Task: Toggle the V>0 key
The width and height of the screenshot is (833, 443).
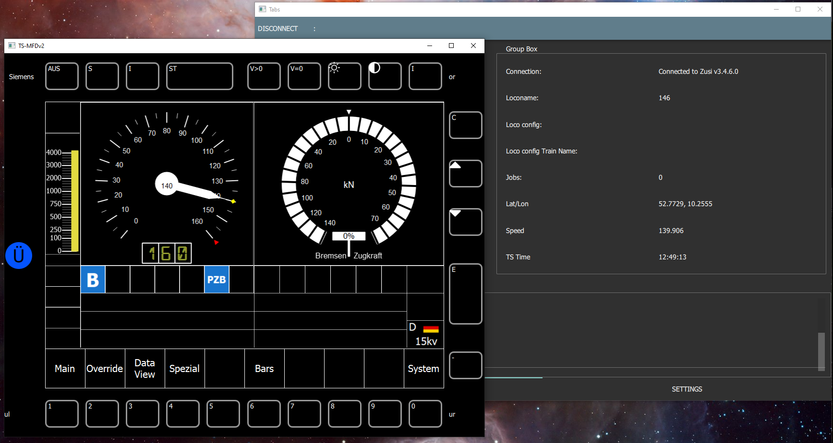Action: coord(264,76)
